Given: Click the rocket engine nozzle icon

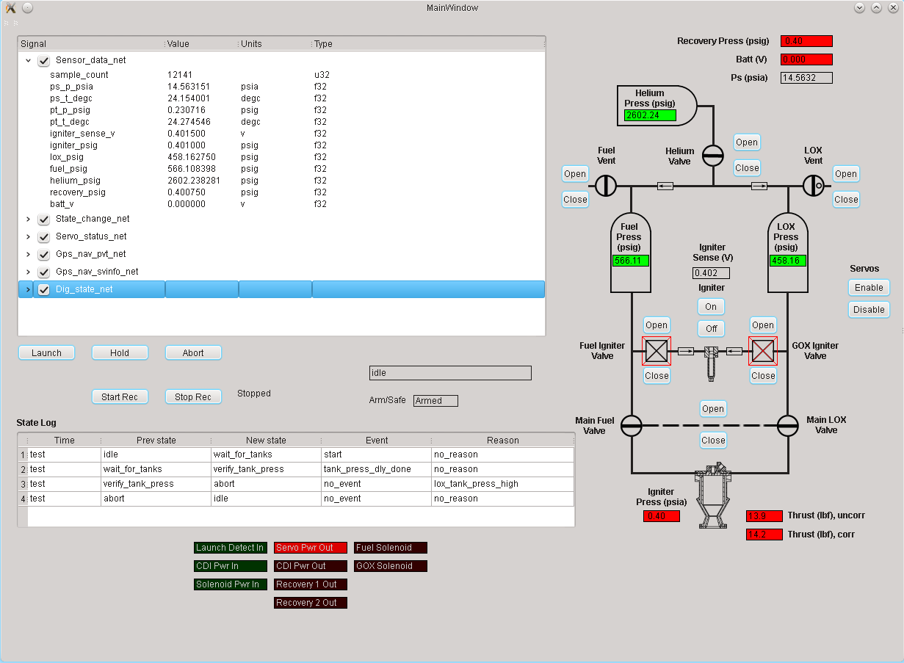Looking at the screenshot, I should (x=712, y=497).
